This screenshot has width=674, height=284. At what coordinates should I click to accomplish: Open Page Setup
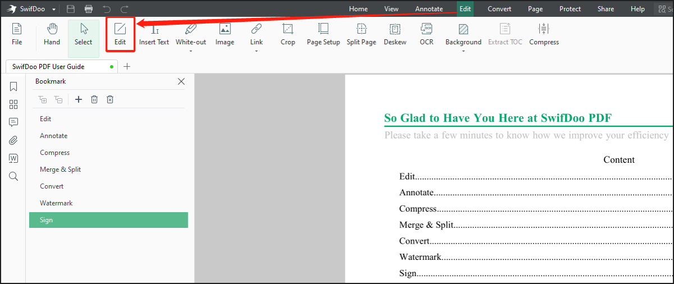tap(323, 34)
